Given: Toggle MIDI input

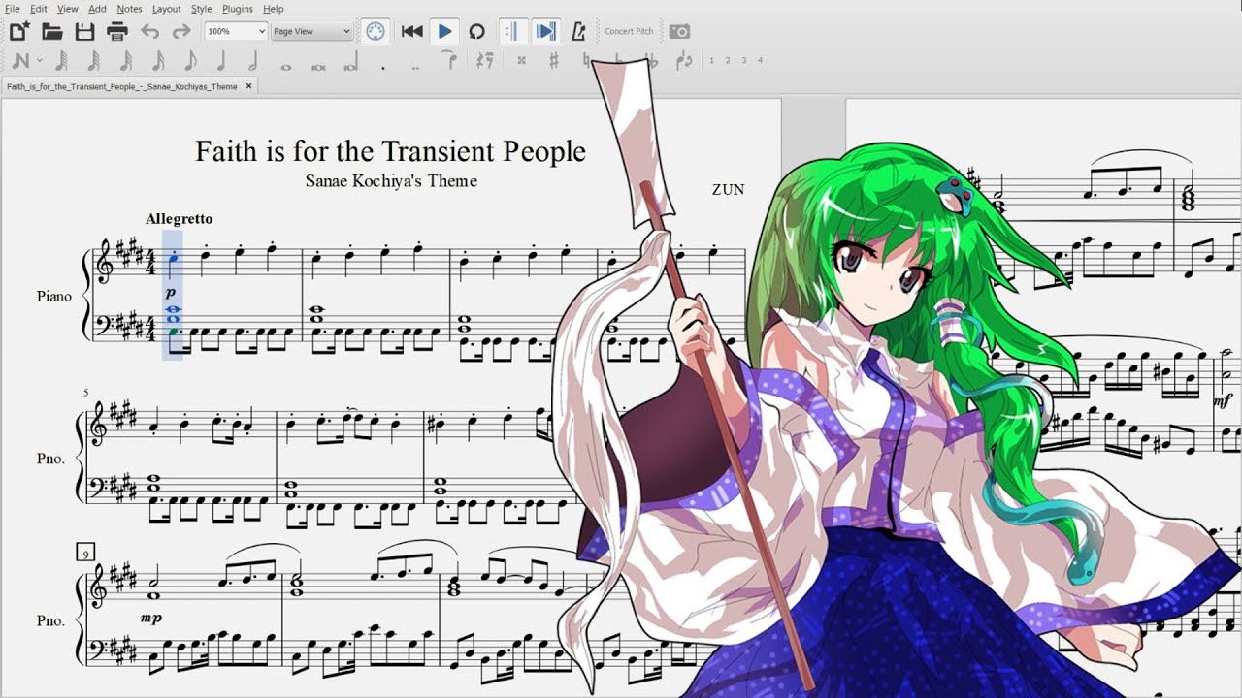Looking at the screenshot, I should click(376, 31).
